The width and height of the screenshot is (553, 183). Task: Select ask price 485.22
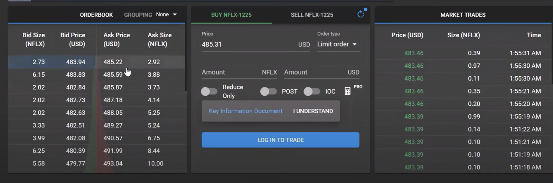[113, 62]
